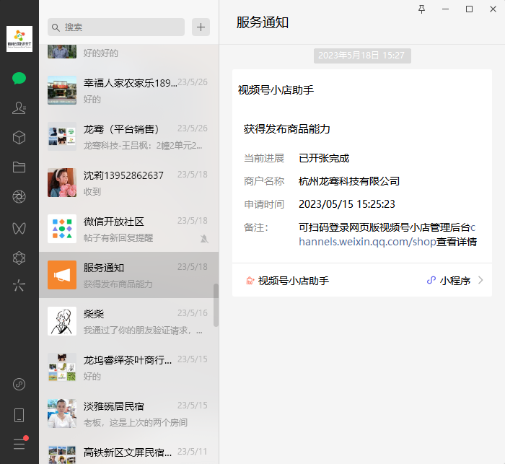The image size is (505, 464).
Task: Click the 视频号小店助手 card header
Action: 276,89
